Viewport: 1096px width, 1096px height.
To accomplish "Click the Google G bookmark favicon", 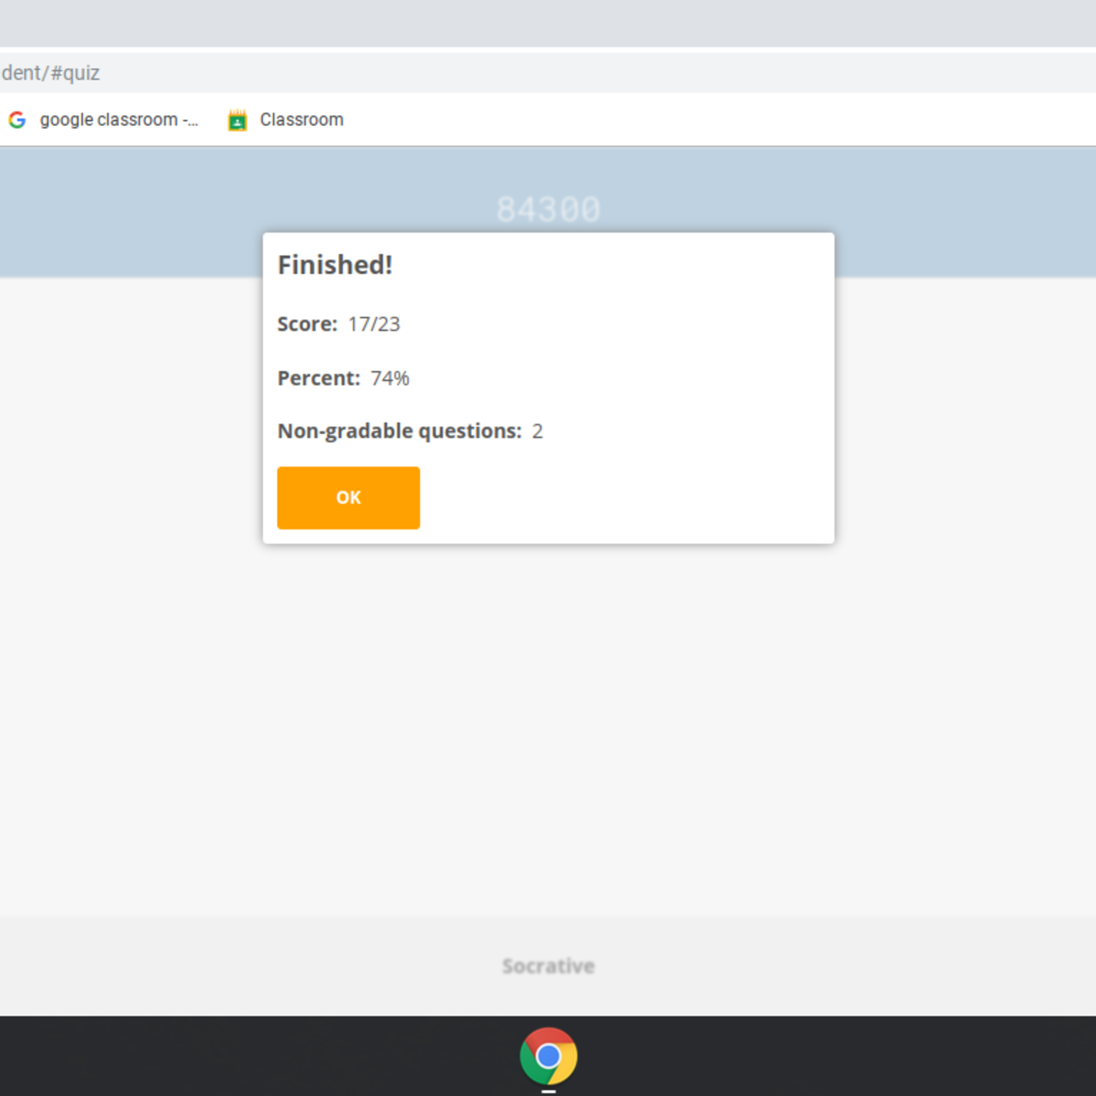I will [x=17, y=120].
